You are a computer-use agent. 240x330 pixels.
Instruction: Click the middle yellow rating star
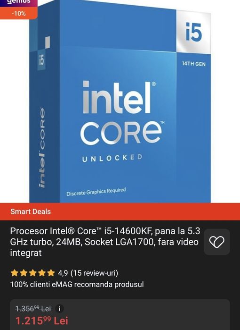coord(32,273)
